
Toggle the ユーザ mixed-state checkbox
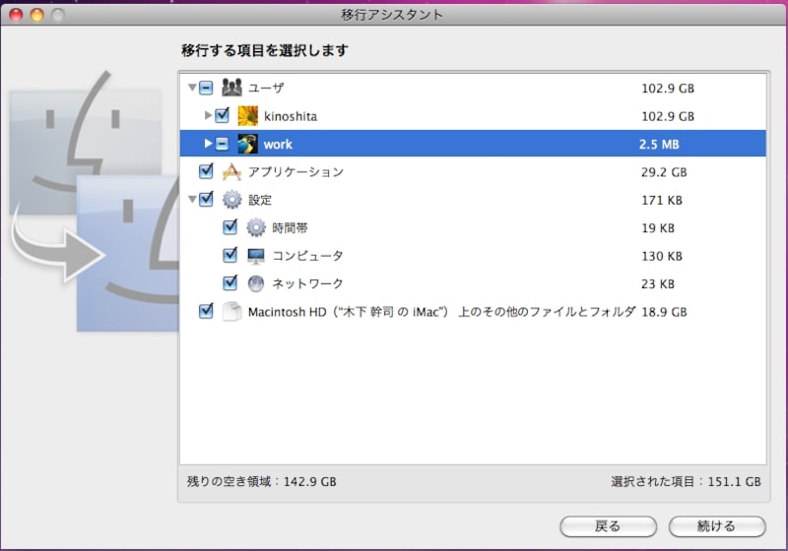click(x=206, y=89)
